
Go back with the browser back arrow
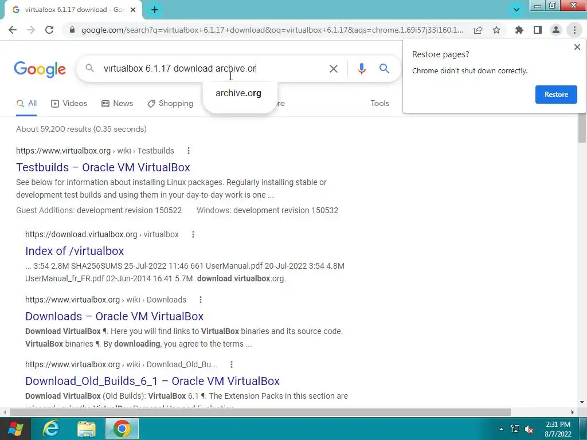[13, 30]
